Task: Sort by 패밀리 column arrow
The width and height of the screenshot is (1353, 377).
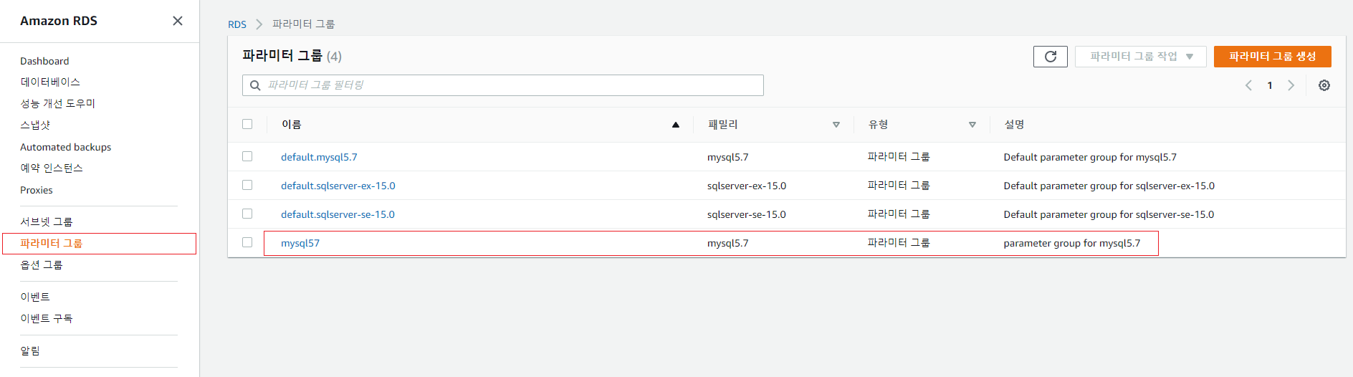Action: [836, 125]
